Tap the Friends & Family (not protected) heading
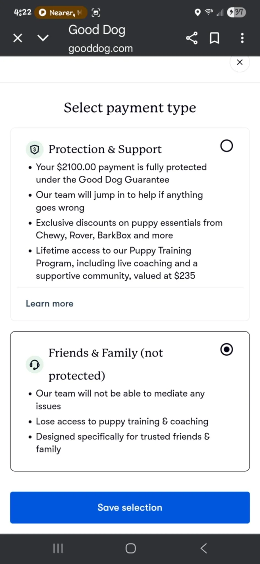 (x=106, y=364)
